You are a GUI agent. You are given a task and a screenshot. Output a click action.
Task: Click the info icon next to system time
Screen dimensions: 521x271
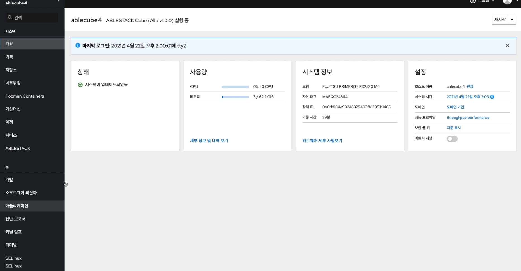point(492,97)
